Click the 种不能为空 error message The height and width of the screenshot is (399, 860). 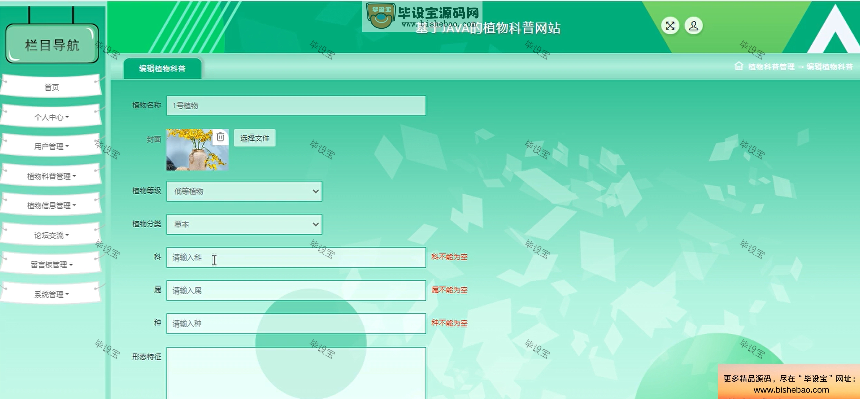(449, 323)
